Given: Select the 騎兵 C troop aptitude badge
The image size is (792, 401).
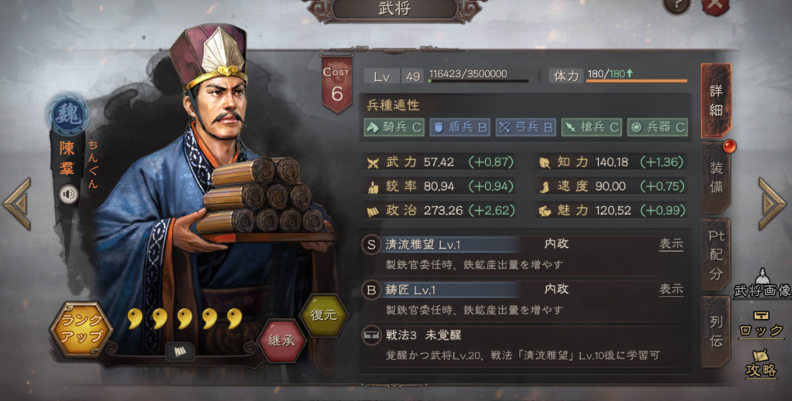Looking at the screenshot, I should click(x=394, y=127).
